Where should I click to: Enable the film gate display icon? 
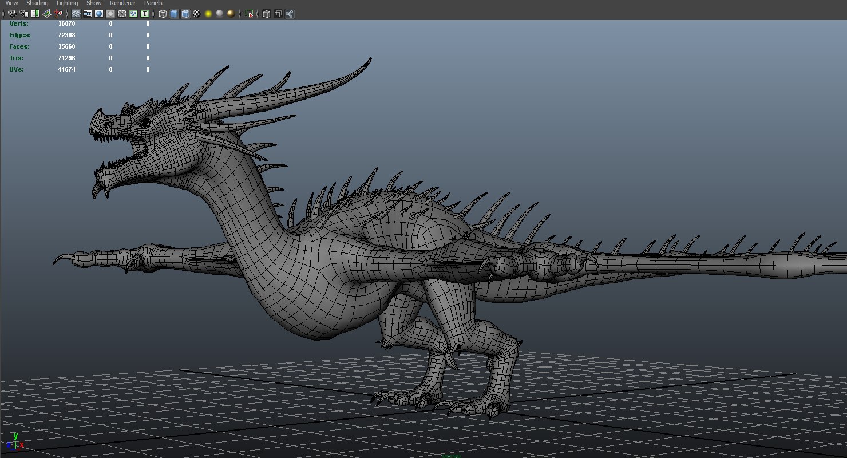(x=87, y=14)
